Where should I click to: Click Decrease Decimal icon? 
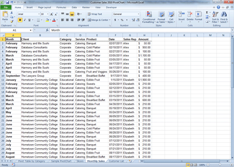click(138, 20)
